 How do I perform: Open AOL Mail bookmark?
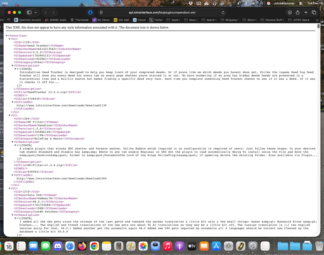[x=122, y=20]
